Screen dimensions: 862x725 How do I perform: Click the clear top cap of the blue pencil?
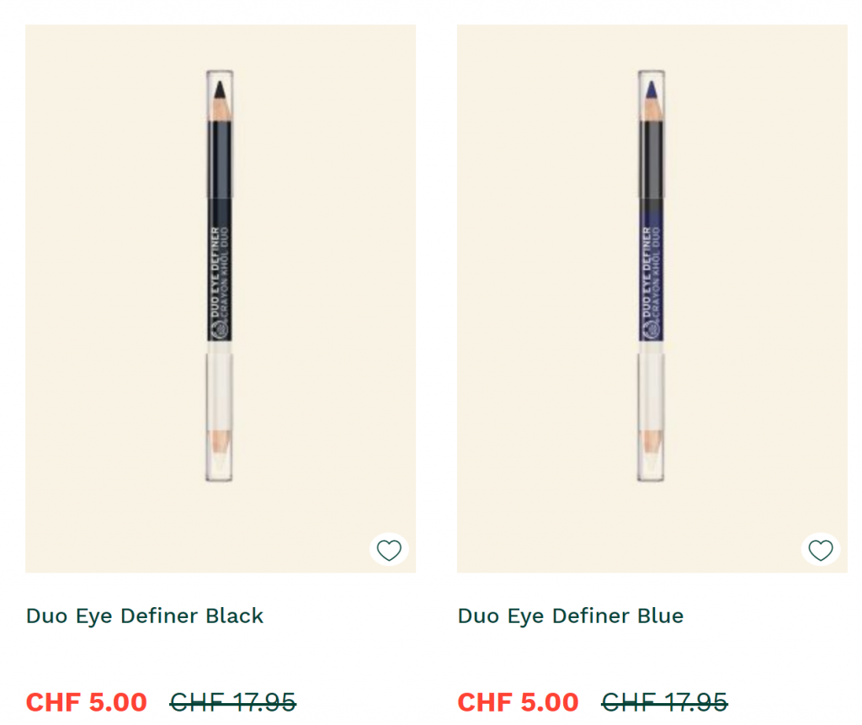[651, 77]
